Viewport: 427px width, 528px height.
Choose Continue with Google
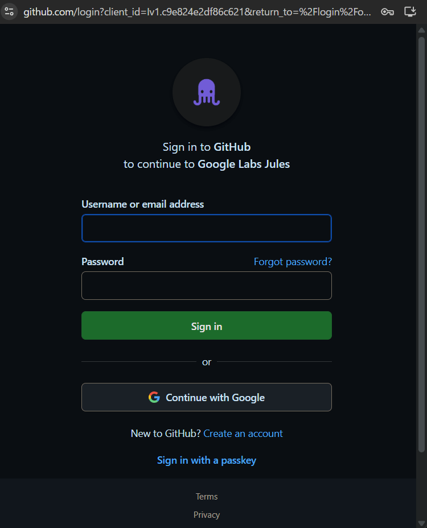[207, 397]
